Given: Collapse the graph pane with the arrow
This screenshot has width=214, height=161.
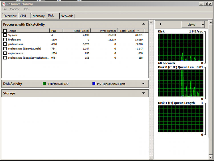Looking at the screenshot, I should click(160, 24).
